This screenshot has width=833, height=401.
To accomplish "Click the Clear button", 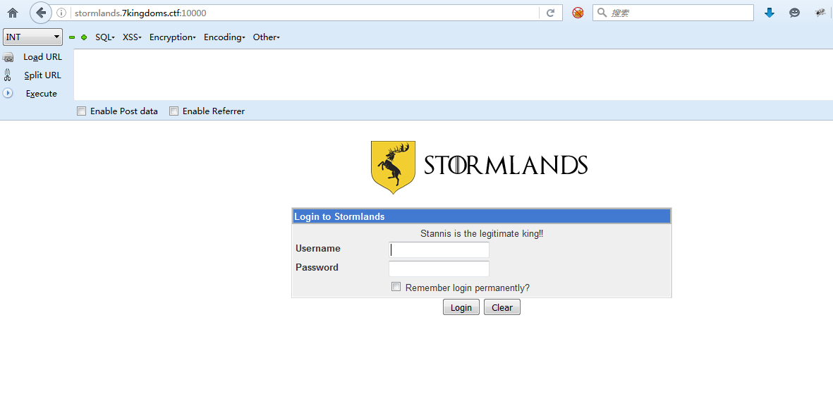I will tap(502, 307).
